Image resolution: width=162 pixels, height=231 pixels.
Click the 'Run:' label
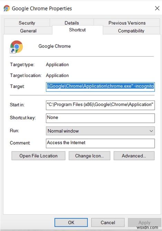click(x=14, y=131)
